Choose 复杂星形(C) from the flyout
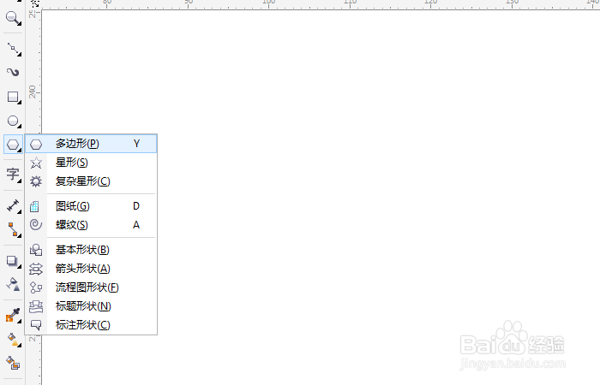600x385 pixels. (x=91, y=181)
